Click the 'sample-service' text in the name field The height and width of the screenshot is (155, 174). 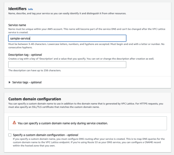20,38
